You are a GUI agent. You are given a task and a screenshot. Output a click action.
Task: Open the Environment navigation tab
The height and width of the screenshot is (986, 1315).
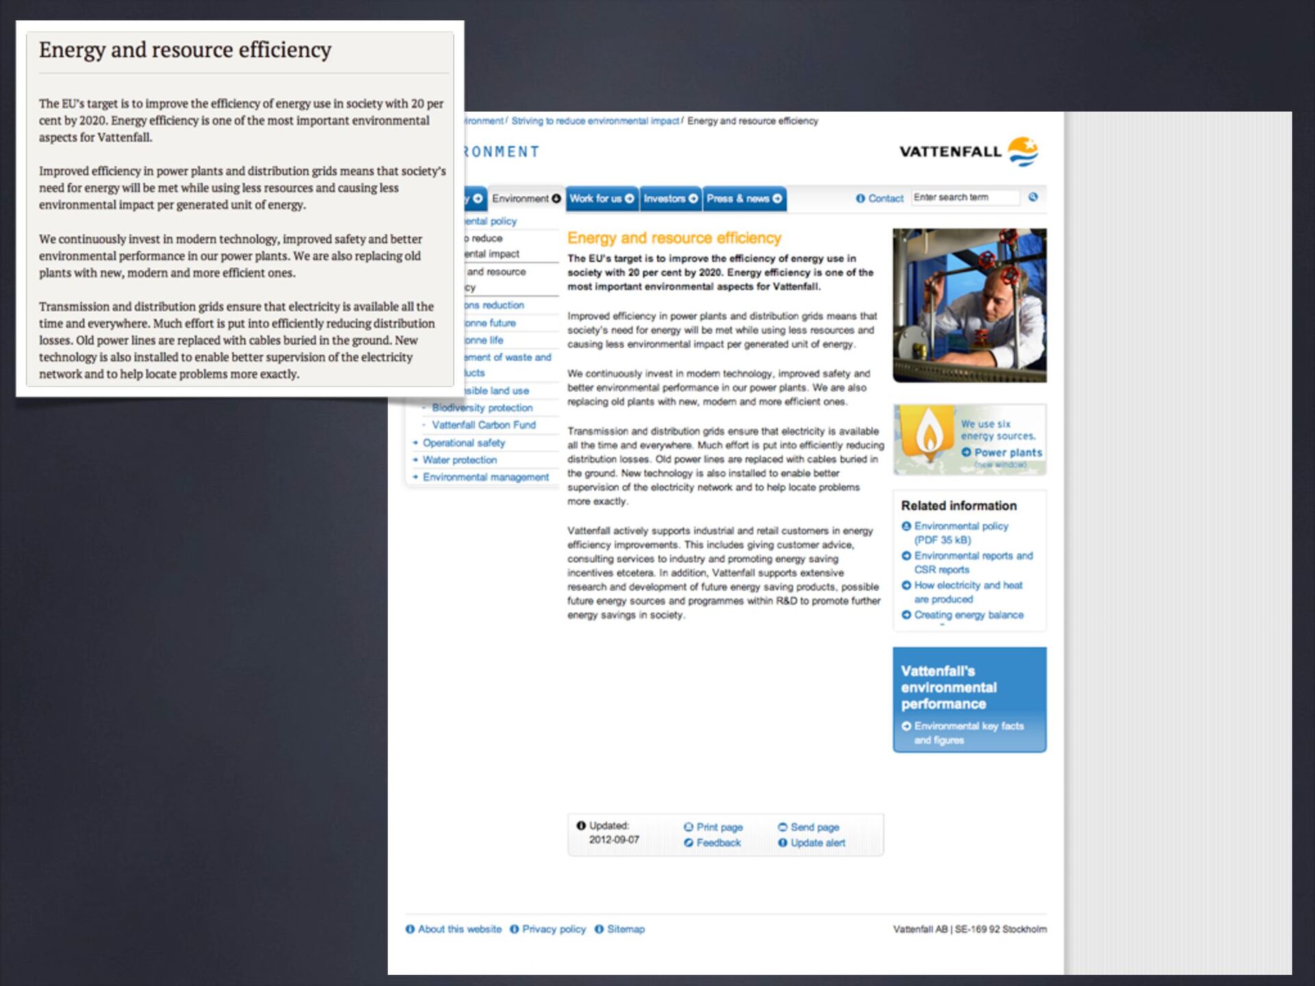(x=526, y=199)
